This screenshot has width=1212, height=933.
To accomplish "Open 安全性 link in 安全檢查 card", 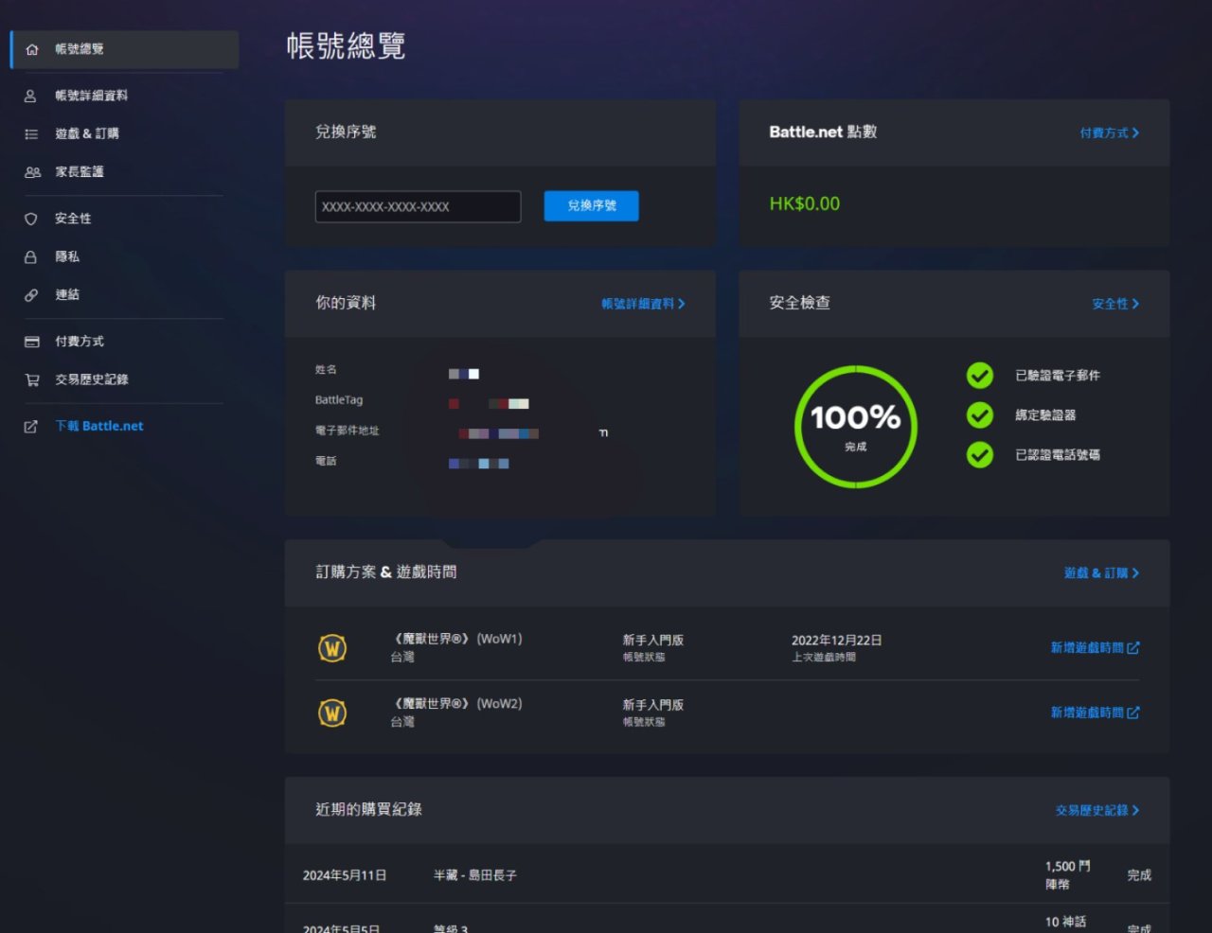I will pos(1115,304).
